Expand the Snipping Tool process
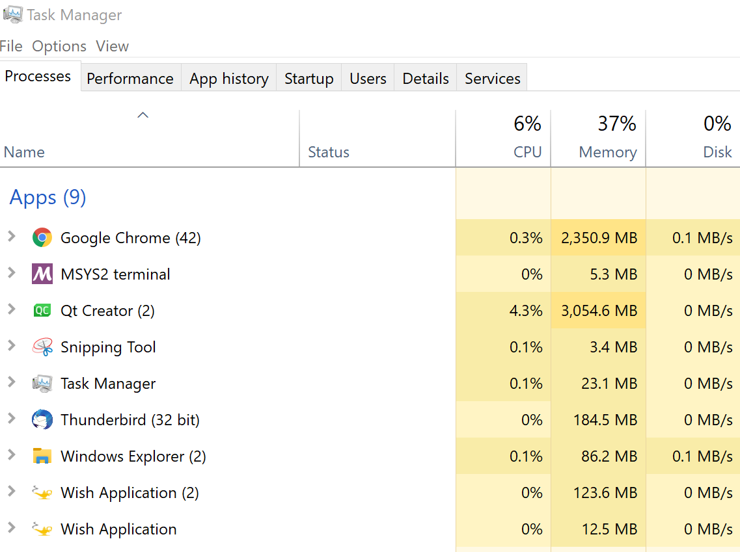The image size is (740, 552). (x=12, y=346)
